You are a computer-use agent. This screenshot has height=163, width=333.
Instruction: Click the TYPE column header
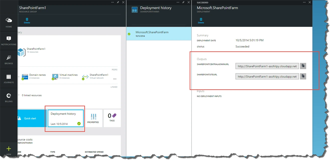[53, 152]
